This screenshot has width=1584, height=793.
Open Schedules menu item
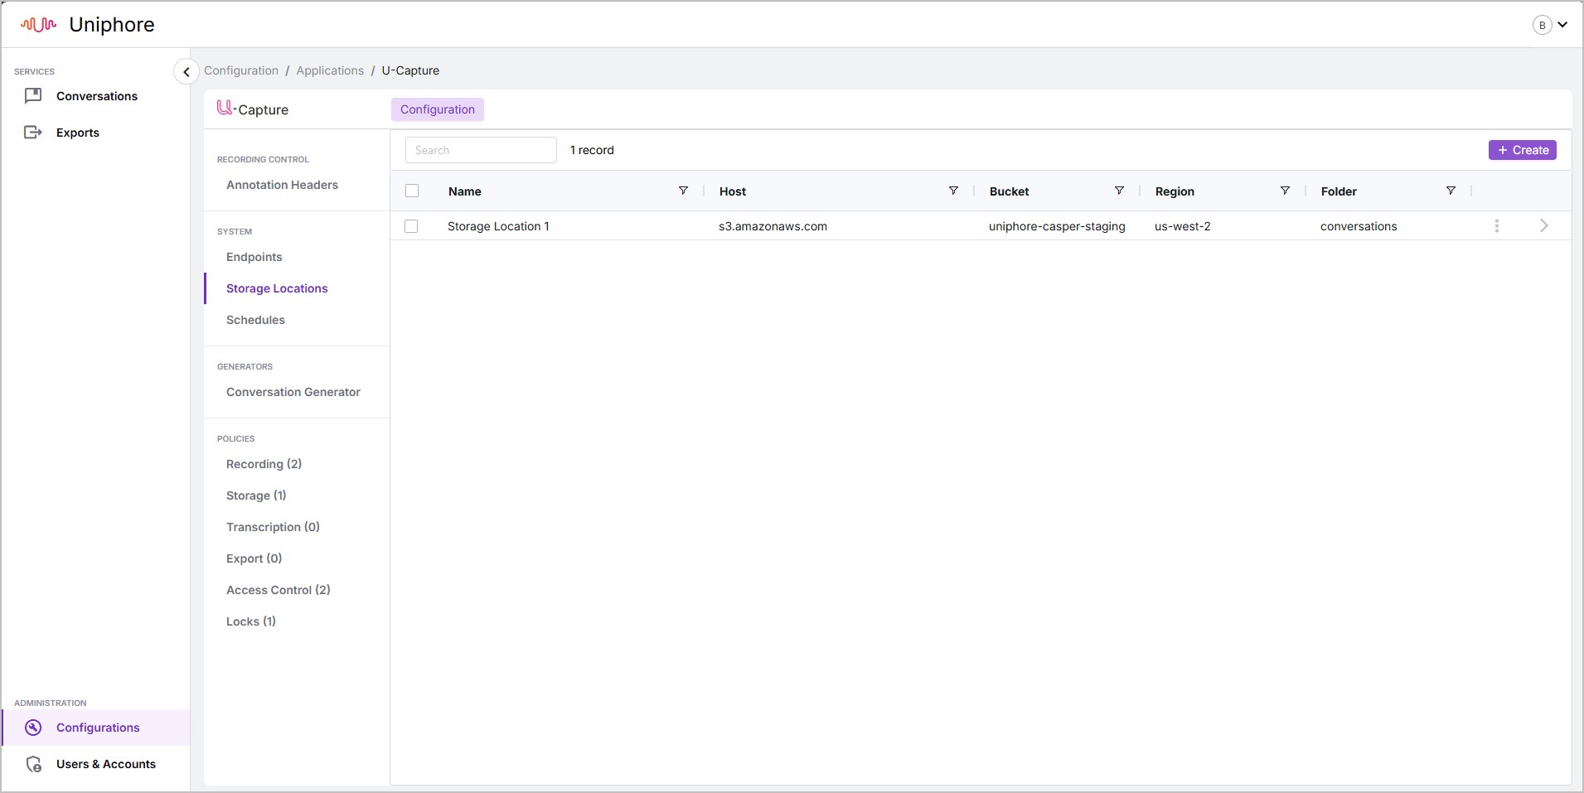click(255, 320)
